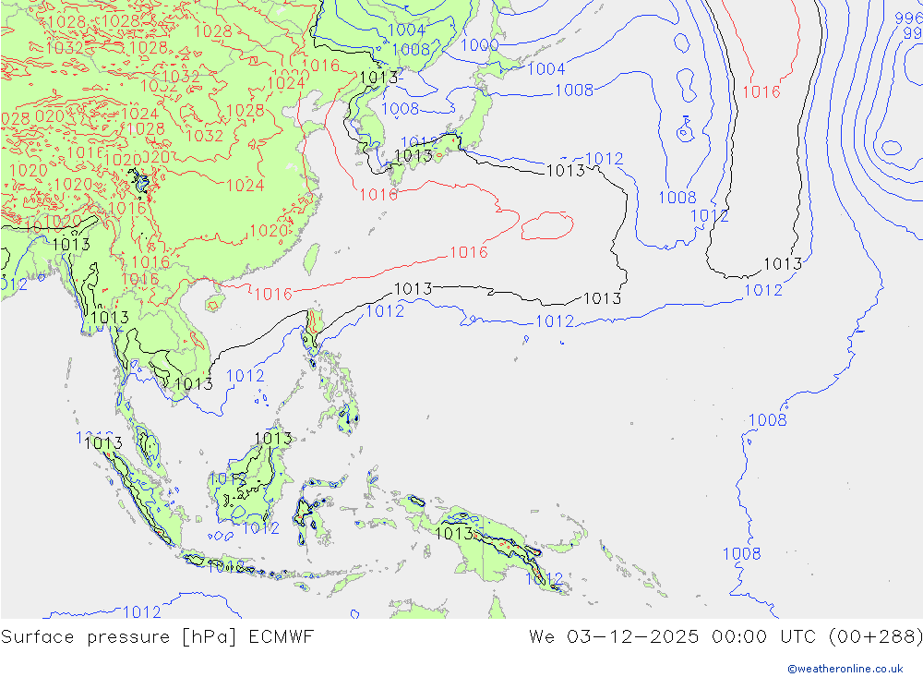
Task: Click the blue 1012 label in the South China Sea
Action: (245, 376)
